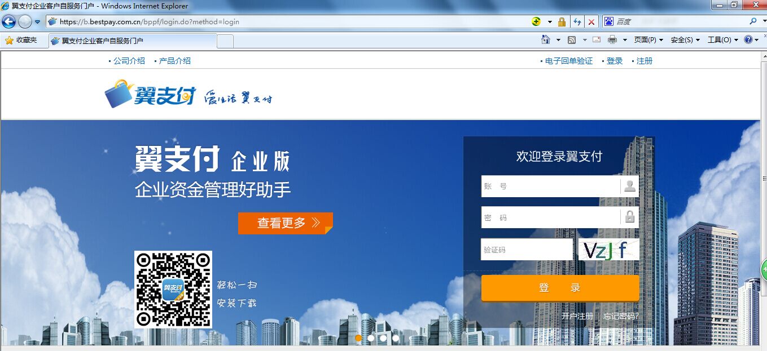Click the RSS feeds icon
Image resolution: width=767 pixels, height=351 pixels.
571,39
